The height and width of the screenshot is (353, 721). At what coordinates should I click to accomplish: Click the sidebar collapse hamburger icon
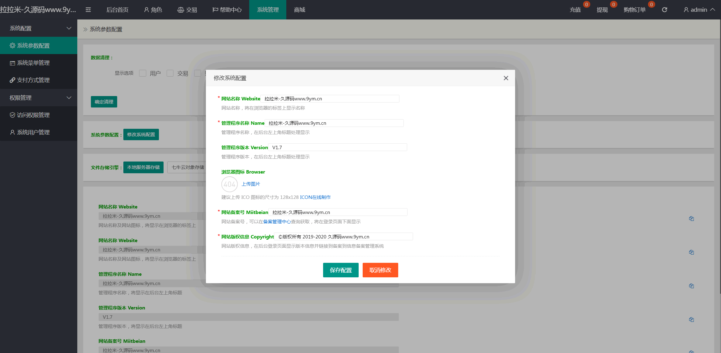(88, 10)
